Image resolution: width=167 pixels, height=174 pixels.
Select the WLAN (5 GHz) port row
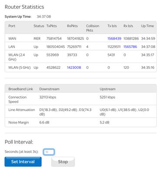[80, 67]
